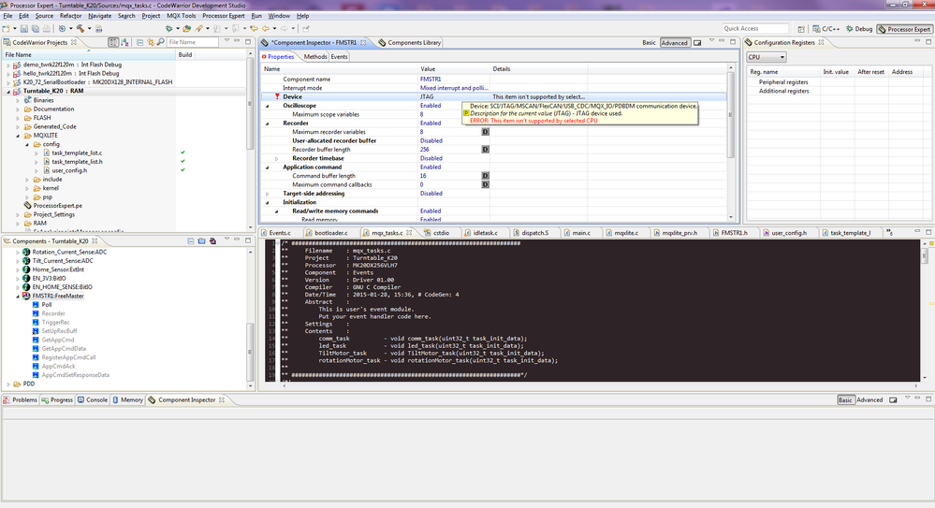Open the CPU dropdown in Configuration Registers
This screenshot has height=508, width=935.
tap(767, 57)
